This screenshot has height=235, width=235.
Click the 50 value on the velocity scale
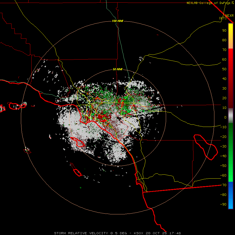coord(224,69)
